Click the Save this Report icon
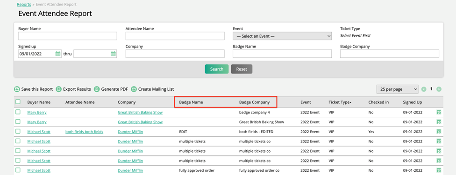The height and width of the screenshot is (175, 456). pos(17,89)
